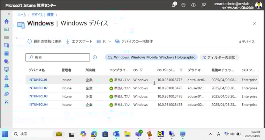Open device INTUNECL03
This screenshot has width=265, height=140.
tap(38, 96)
